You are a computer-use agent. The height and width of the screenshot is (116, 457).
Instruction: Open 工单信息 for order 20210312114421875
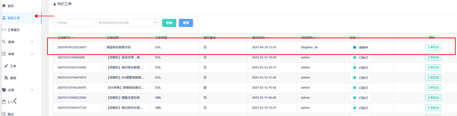coord(433,78)
